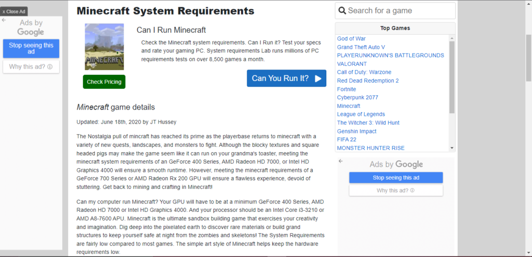Open God of War from Top Games
532x257 pixels.
tap(351, 38)
